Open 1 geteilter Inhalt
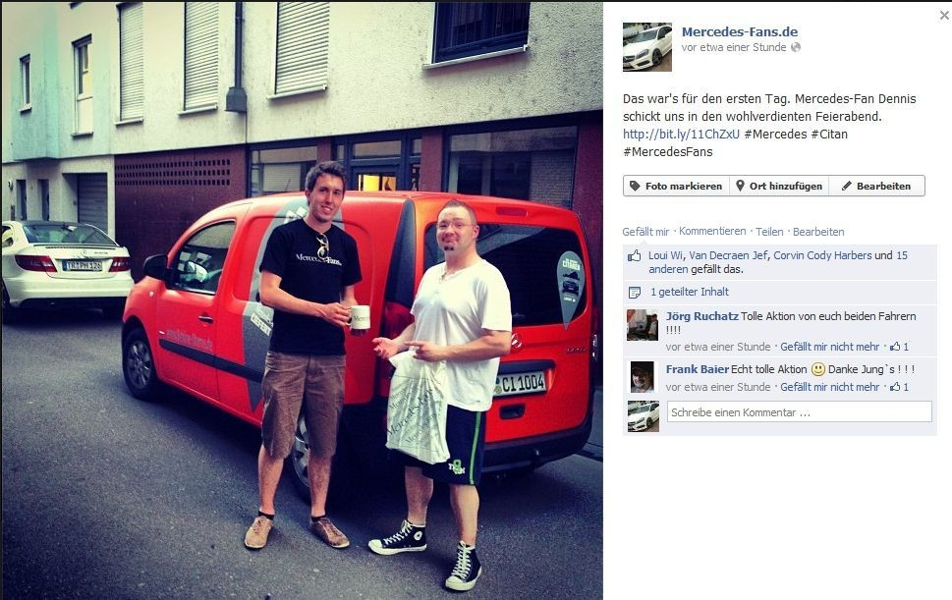This screenshot has height=600, width=952. [x=689, y=292]
